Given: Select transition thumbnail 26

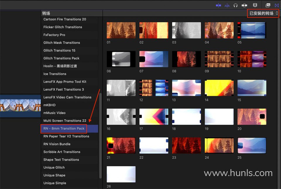Looking at the screenshot, I should click(x=121, y=174).
